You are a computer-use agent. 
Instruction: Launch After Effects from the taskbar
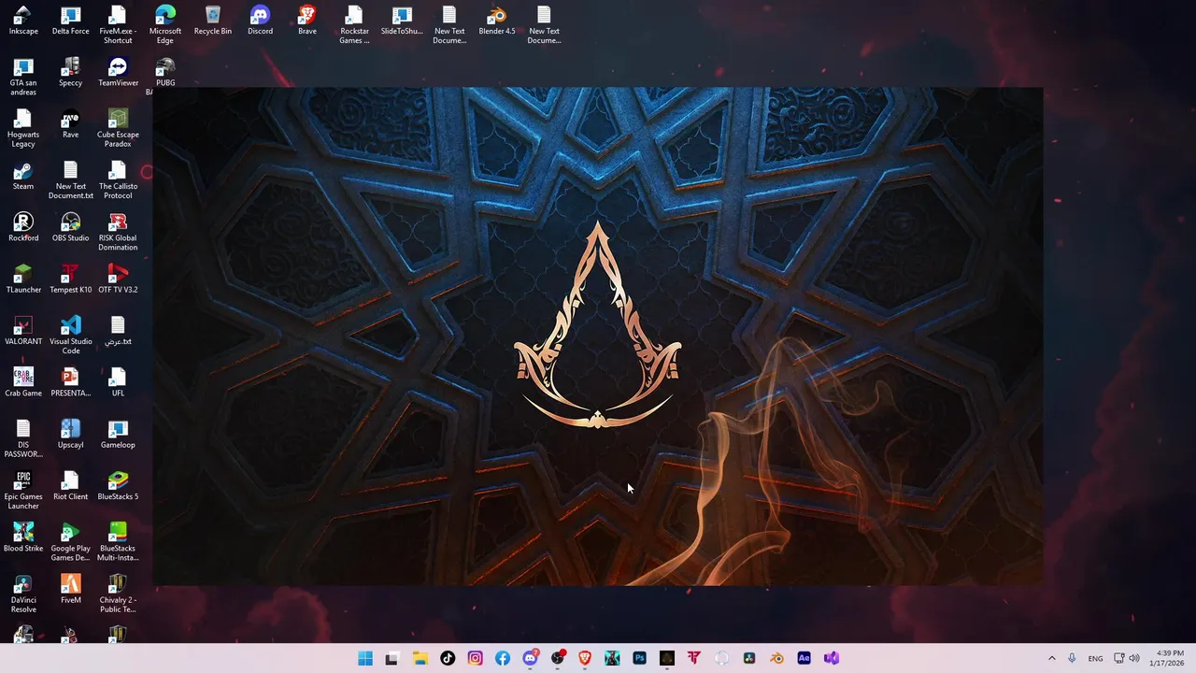point(804,658)
